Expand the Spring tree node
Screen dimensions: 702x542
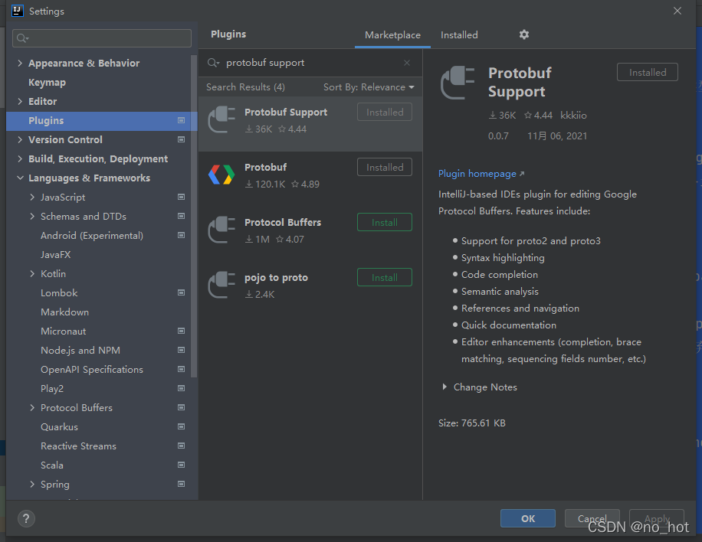click(32, 485)
